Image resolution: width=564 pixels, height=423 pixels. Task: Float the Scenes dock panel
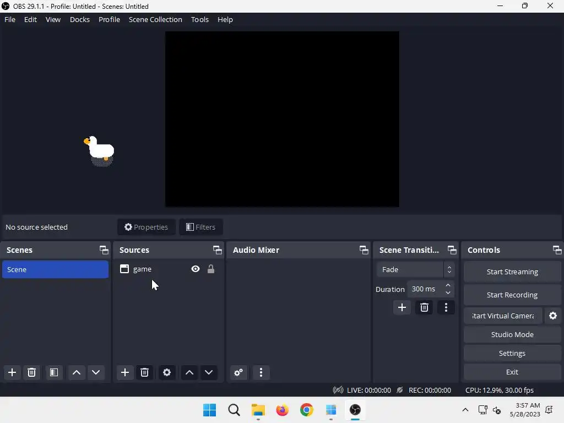point(104,250)
